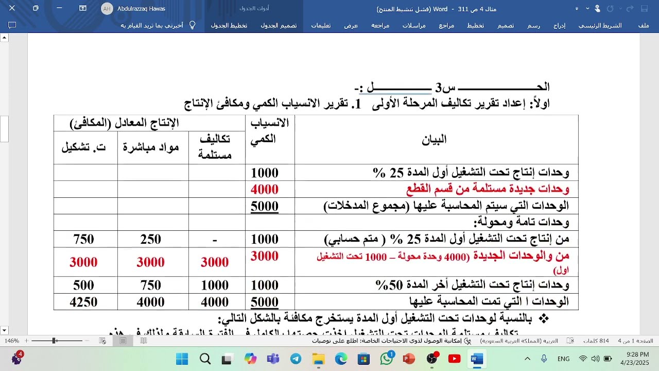Image resolution: width=659 pixels, height=371 pixels.
Task: Open taskbar Search
Action: 205,359
